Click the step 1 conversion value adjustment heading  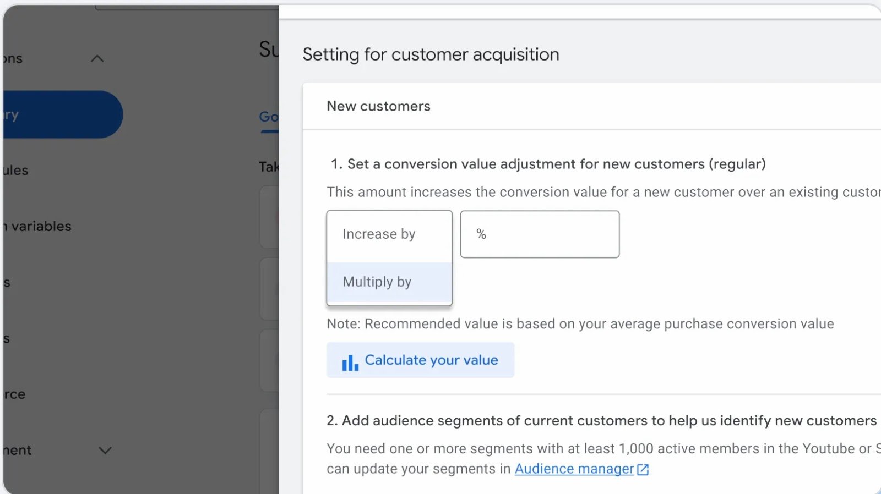[548, 164]
